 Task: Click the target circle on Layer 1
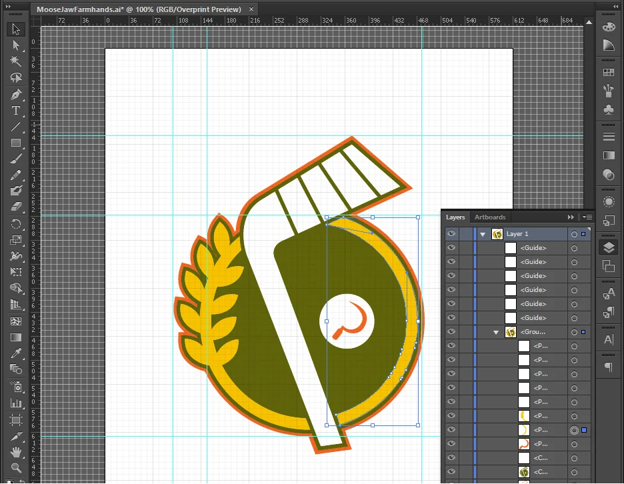click(574, 234)
